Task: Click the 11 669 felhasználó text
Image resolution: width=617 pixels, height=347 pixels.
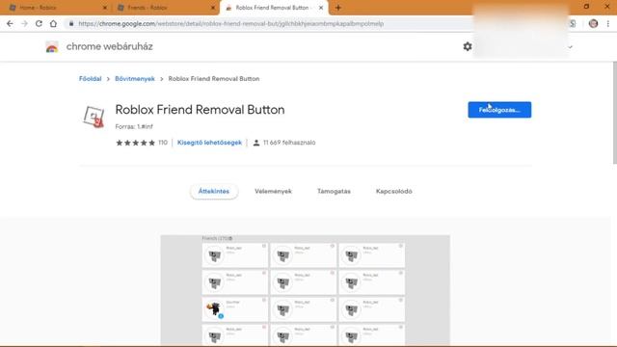Action: [x=289, y=143]
